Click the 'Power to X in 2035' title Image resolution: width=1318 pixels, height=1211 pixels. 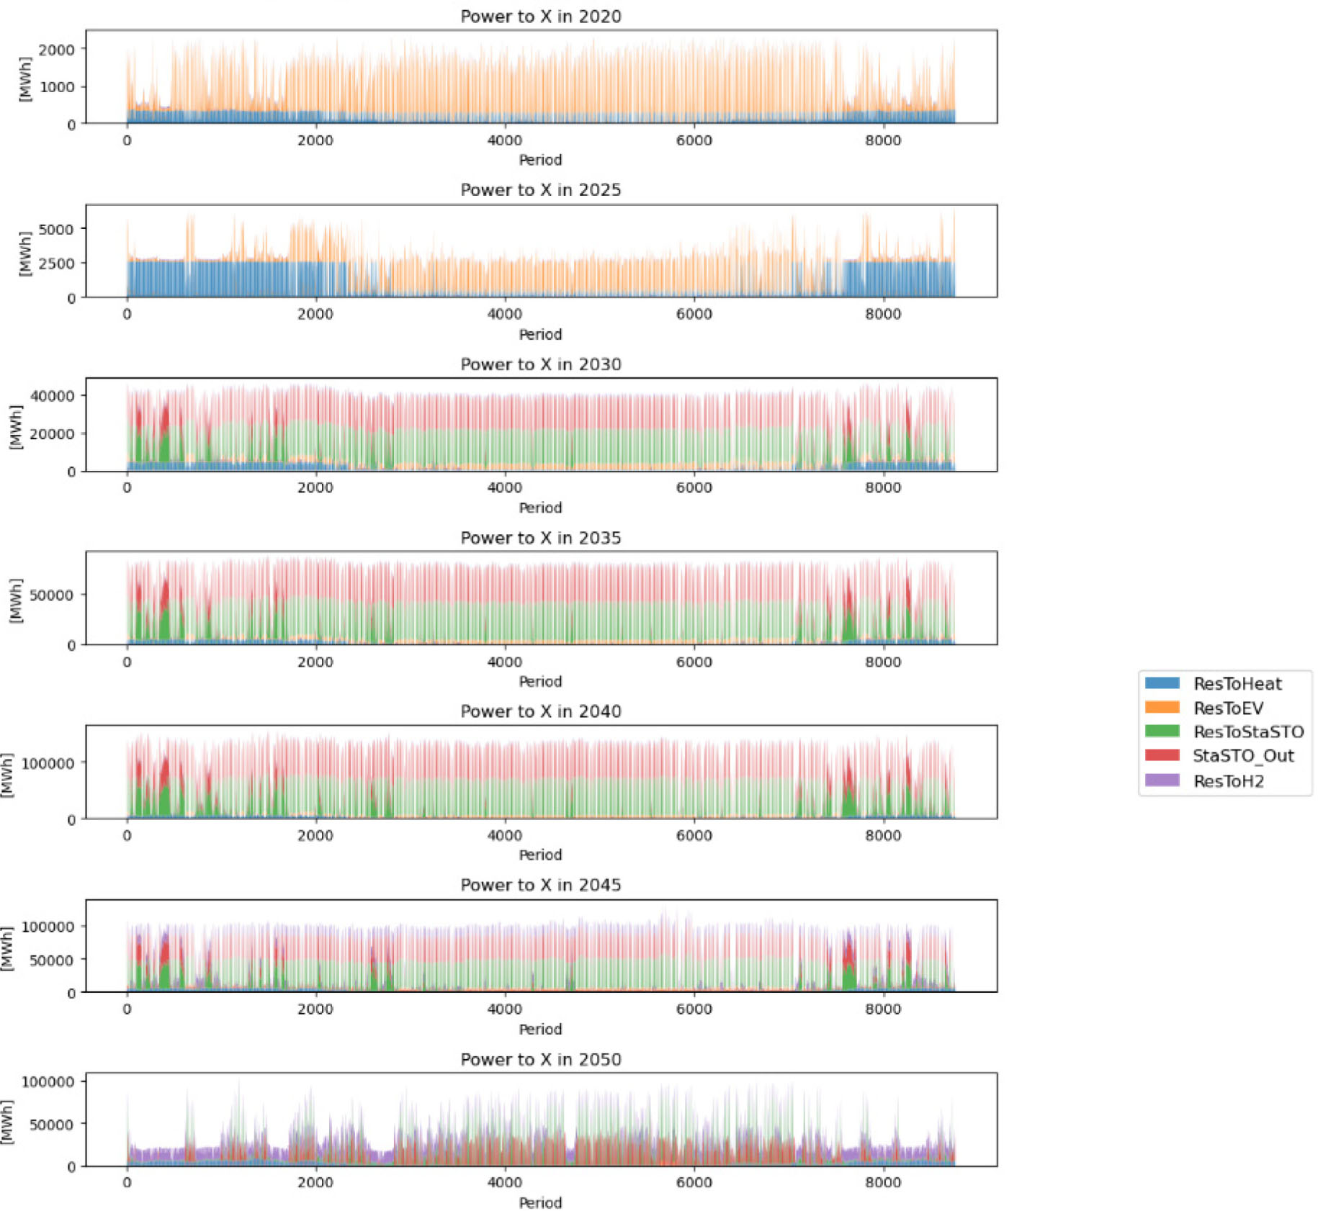tap(540, 538)
